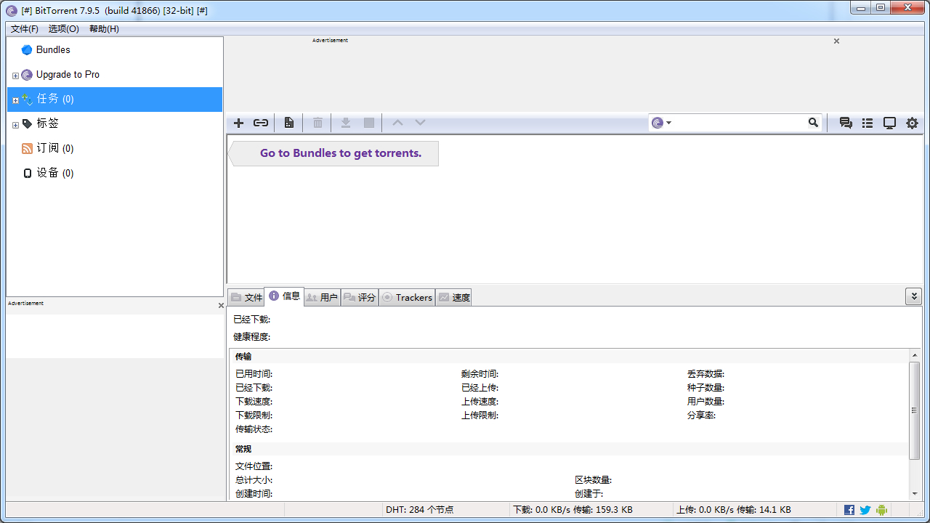Viewport: 930px width, 523px height.
Task: Click the 区块数量: label
Action: tap(593, 480)
